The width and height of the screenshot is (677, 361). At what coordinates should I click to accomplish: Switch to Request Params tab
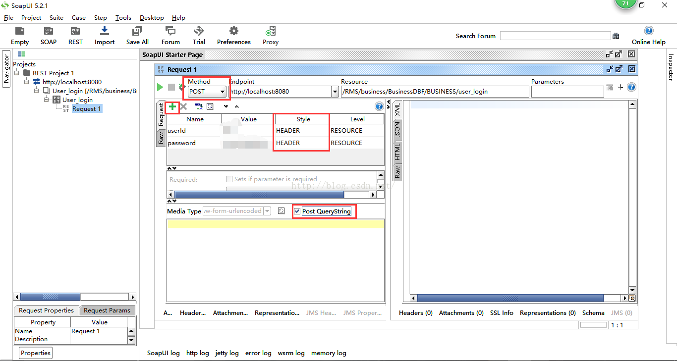[107, 310]
